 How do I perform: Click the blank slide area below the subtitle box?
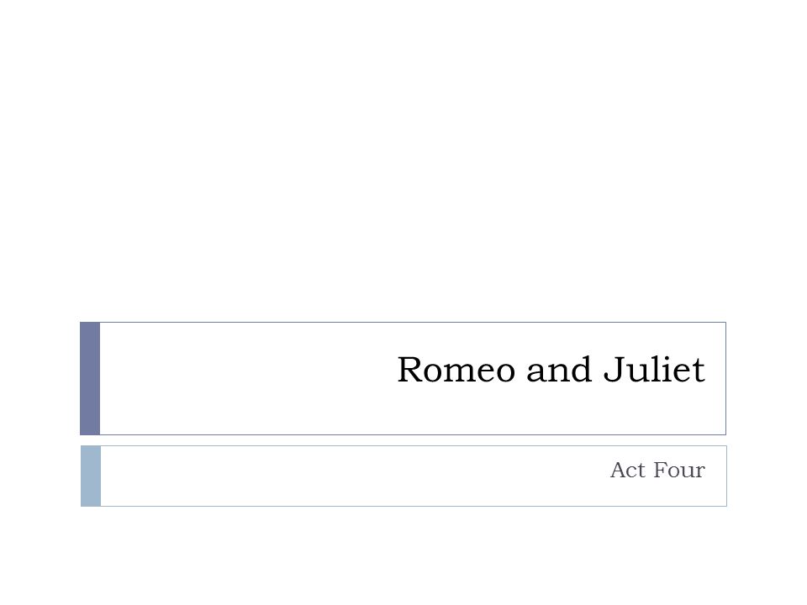click(x=403, y=555)
